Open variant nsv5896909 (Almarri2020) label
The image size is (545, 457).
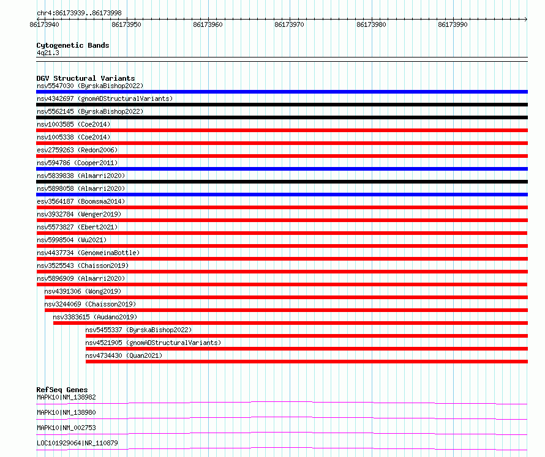pos(81,278)
